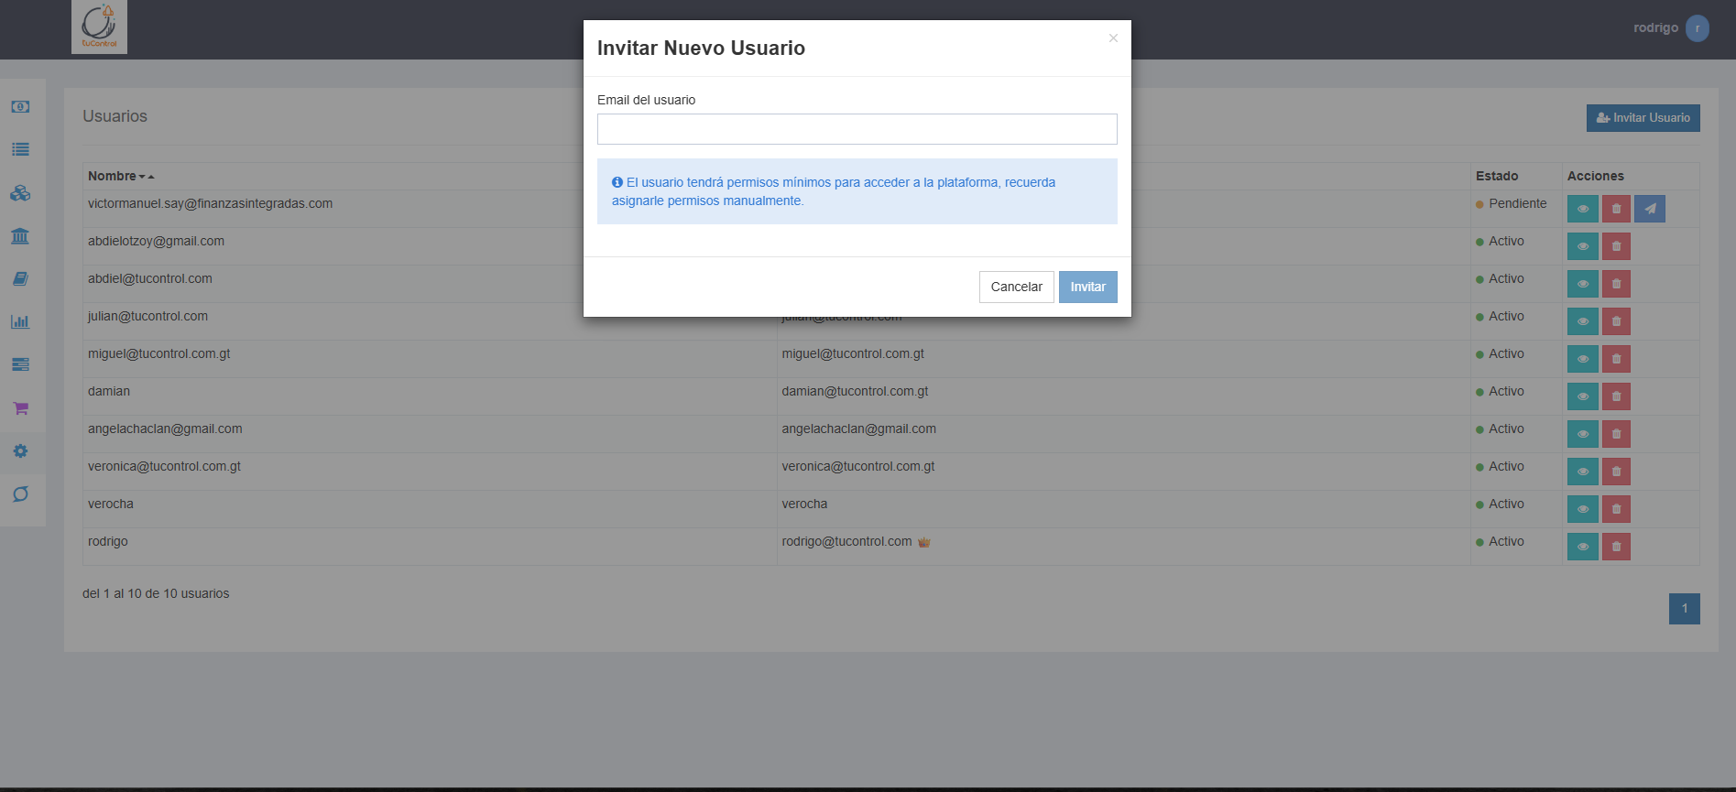Delete the miguel@tucontrol.com.gt user
The image size is (1736, 792).
pos(1616,359)
